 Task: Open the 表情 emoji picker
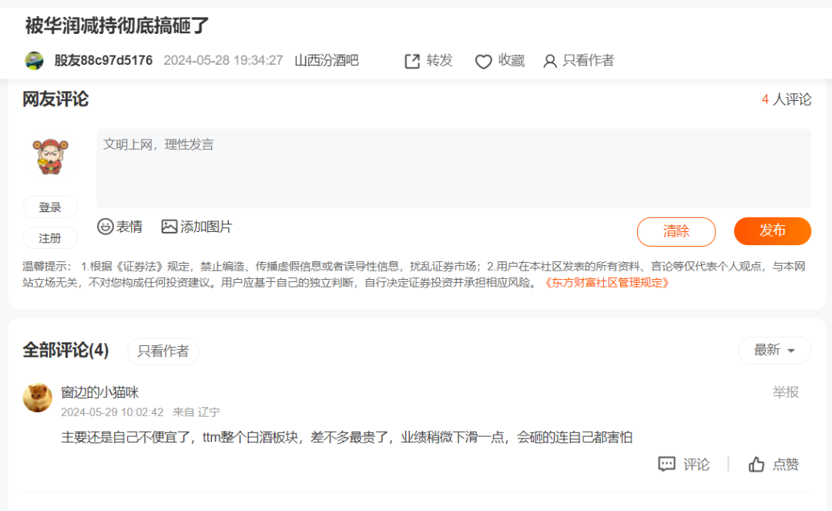105,227
